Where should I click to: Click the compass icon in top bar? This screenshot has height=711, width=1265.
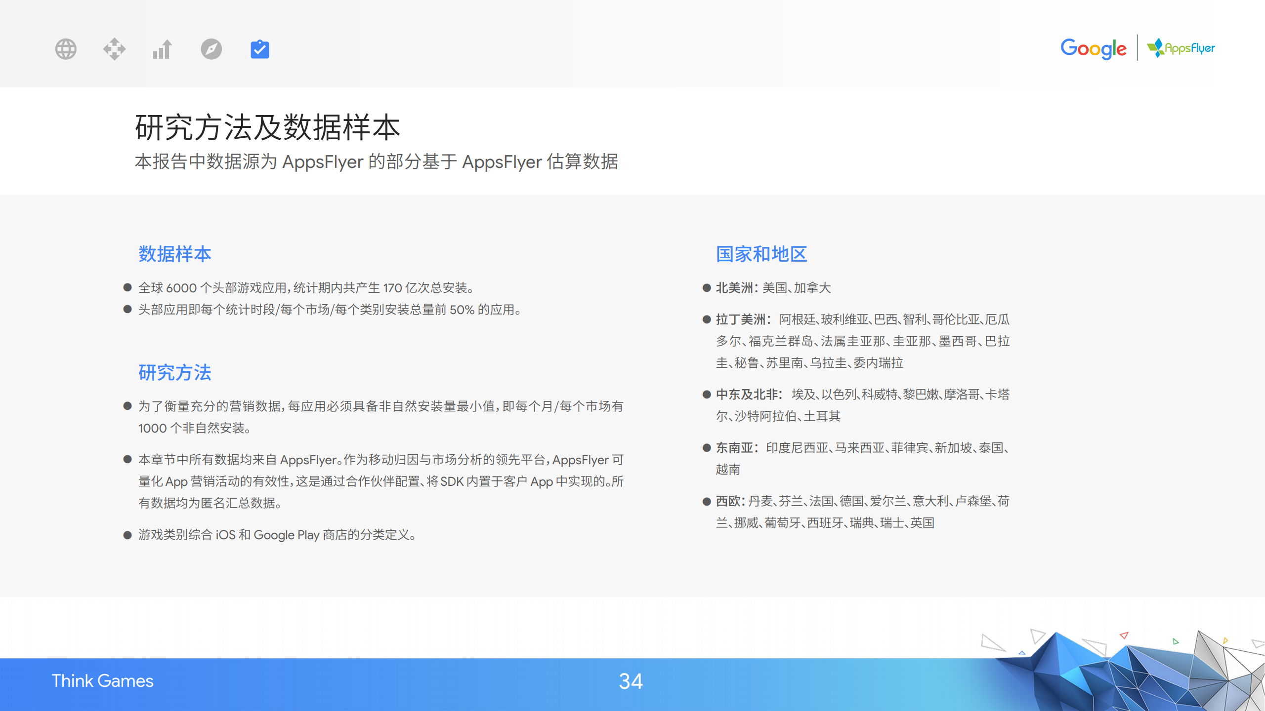coord(211,49)
